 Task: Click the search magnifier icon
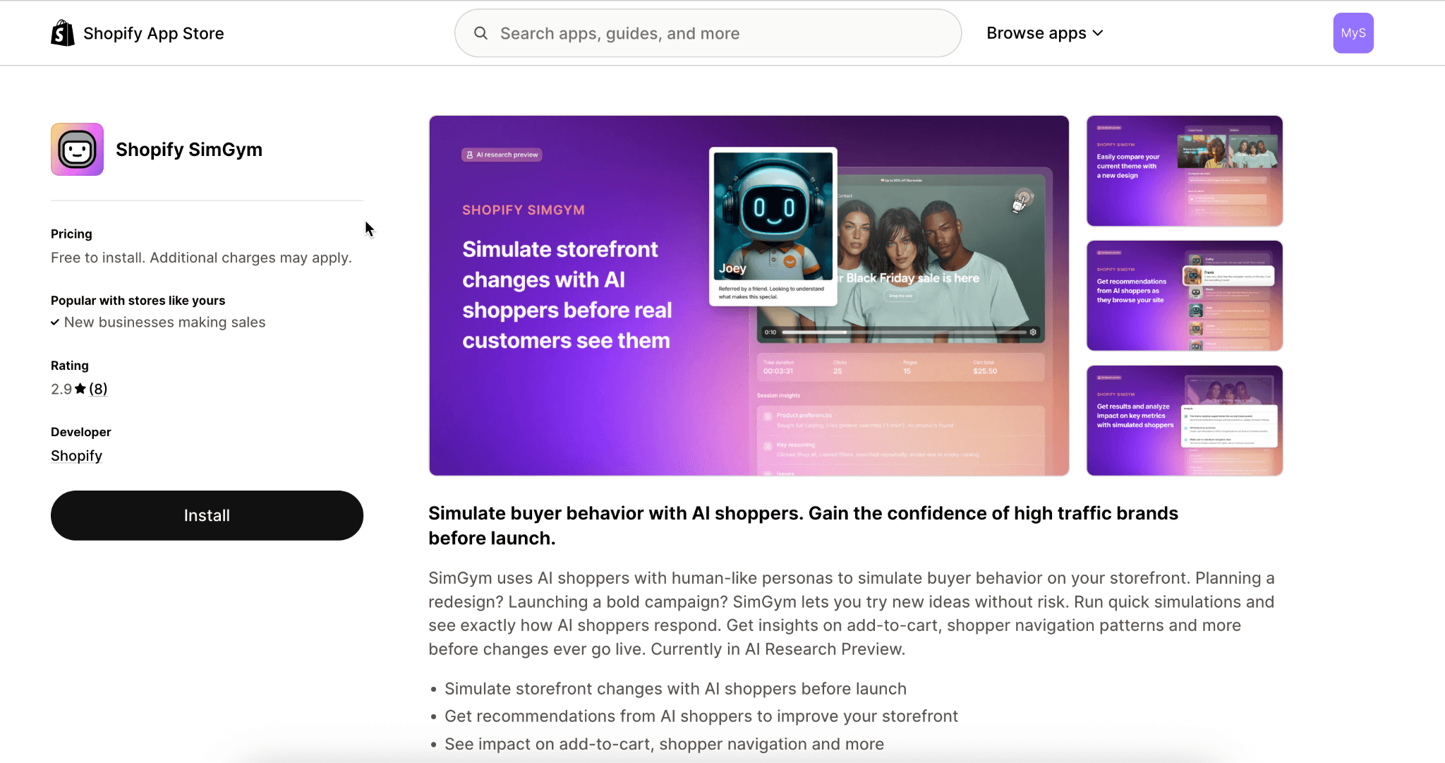pos(480,33)
